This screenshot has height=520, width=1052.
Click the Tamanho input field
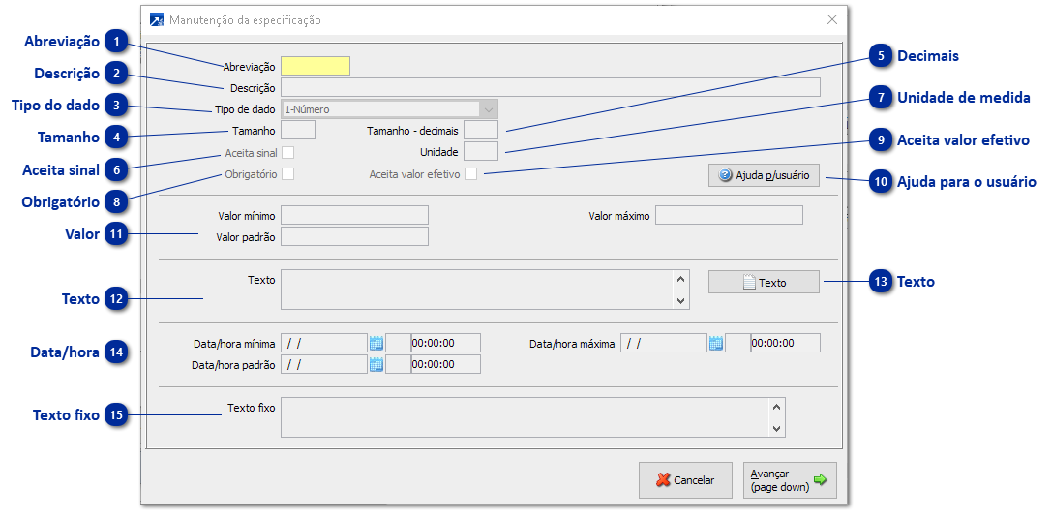coord(298,130)
